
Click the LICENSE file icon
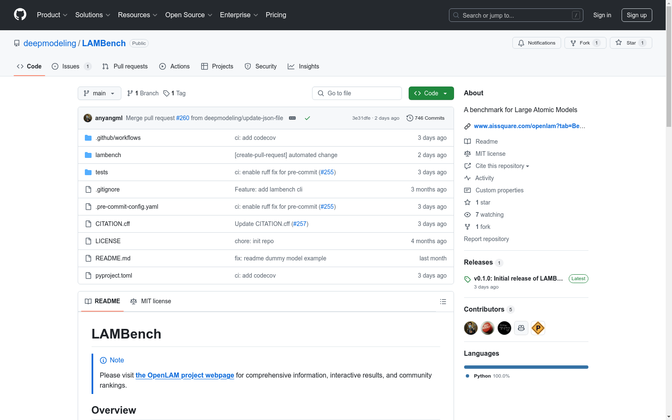coord(88,241)
